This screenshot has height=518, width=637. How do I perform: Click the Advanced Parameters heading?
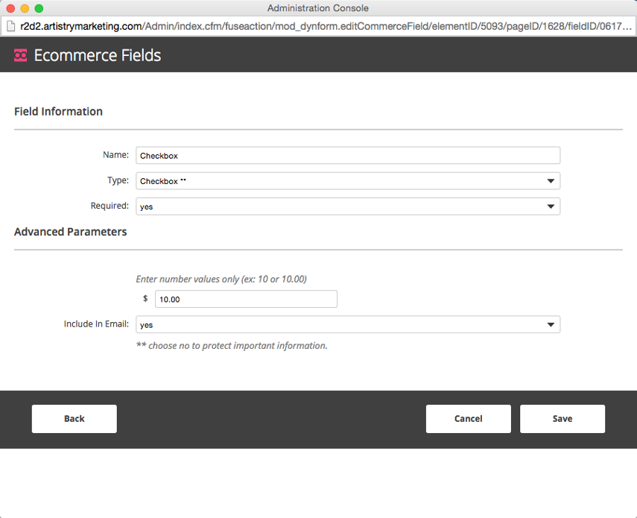pyautogui.click(x=71, y=232)
